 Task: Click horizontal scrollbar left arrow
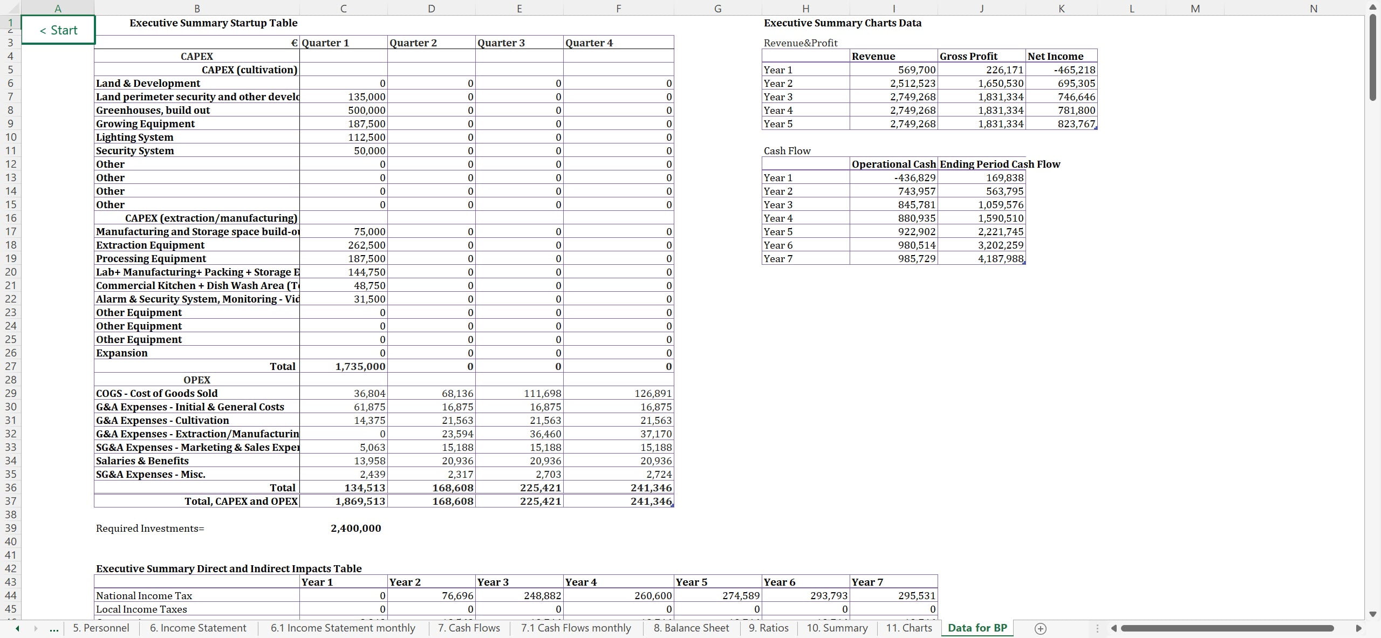(1113, 628)
